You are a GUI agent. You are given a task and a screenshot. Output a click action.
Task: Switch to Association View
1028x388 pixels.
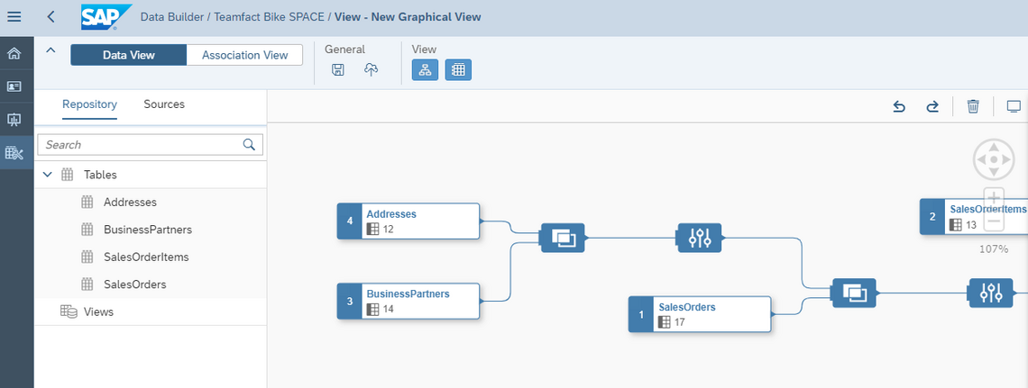tap(244, 55)
